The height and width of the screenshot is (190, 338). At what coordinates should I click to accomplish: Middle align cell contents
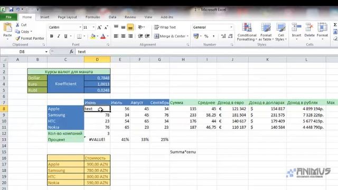pyautogui.click(x=123, y=27)
